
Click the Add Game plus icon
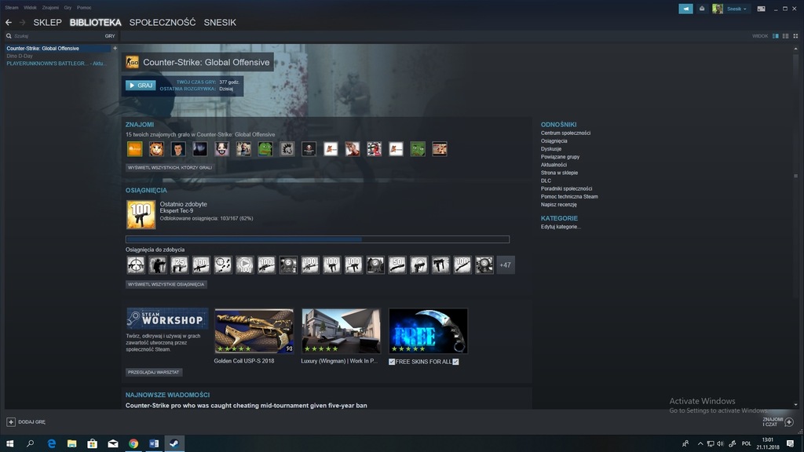[x=11, y=421]
